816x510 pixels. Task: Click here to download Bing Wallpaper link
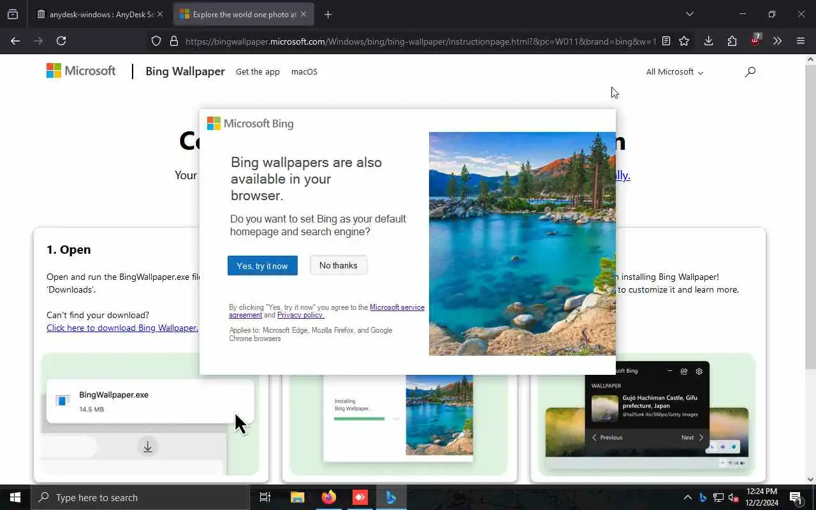122,328
